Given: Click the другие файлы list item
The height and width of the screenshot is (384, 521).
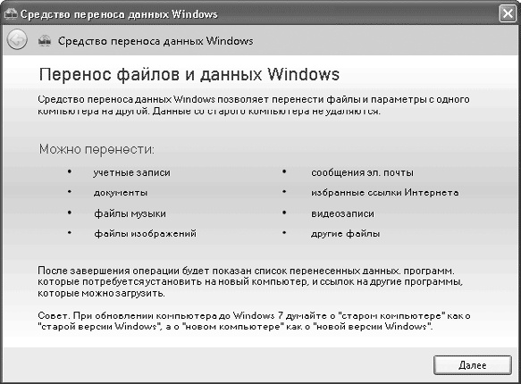Looking at the screenshot, I should click(x=345, y=234).
